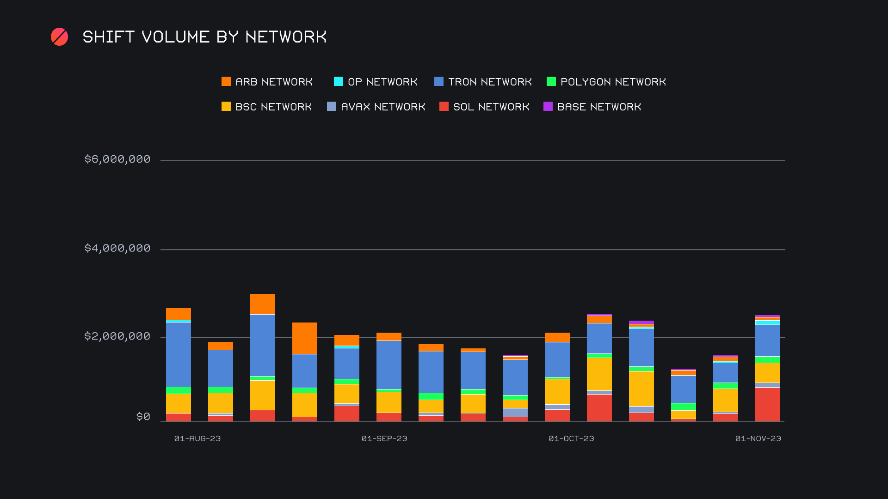Click the $4,000,000 y-axis label
Viewport: 888px width, 499px height.
click(117, 249)
